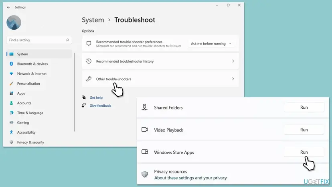Viewport: 332px width, 187px height.
Task: Open About these settings and your privacy
Action: (x=190, y=178)
